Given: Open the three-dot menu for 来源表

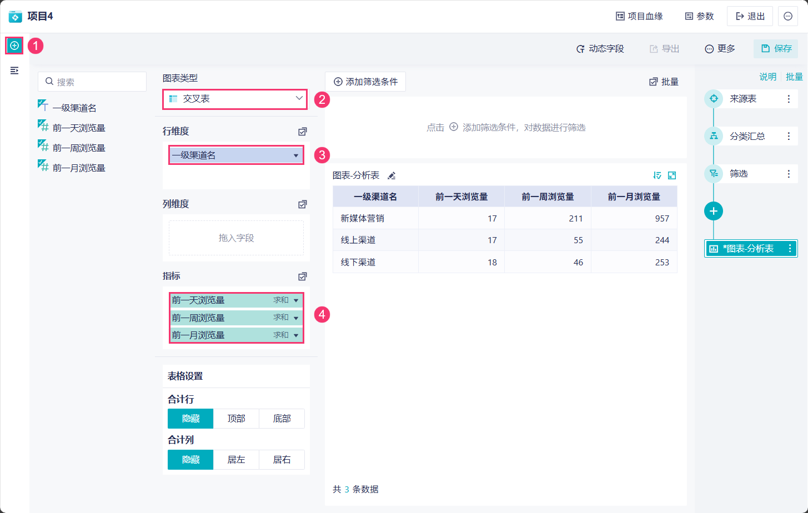Looking at the screenshot, I should (x=789, y=99).
